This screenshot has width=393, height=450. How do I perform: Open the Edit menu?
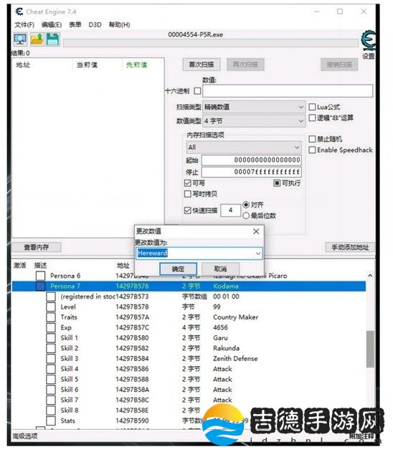[52, 24]
